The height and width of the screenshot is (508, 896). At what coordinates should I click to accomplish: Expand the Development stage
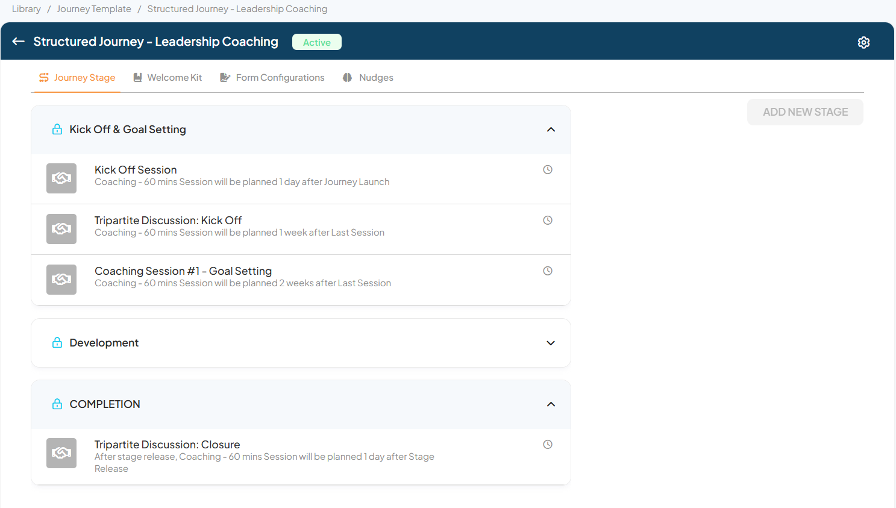551,343
